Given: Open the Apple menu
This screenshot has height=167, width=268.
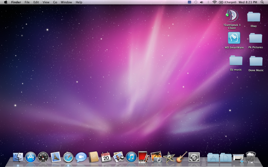Looking at the screenshot, I should (5, 2).
